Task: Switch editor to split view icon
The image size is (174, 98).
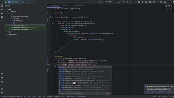Action: click(x=169, y=6)
